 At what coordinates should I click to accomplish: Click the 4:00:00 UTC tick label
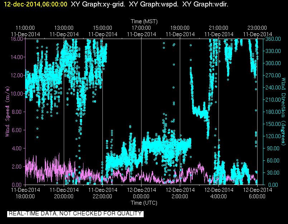click(219, 196)
